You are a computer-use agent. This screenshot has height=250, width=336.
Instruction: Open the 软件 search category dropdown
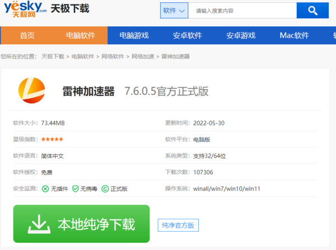[175, 11]
